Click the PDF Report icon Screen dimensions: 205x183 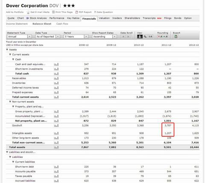(76, 12)
